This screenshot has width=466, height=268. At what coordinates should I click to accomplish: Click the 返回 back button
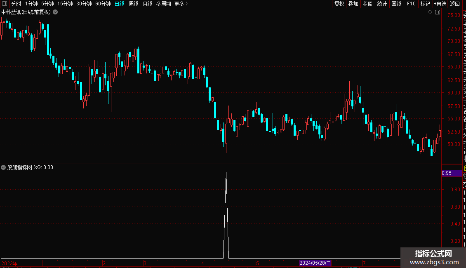point(455,4)
